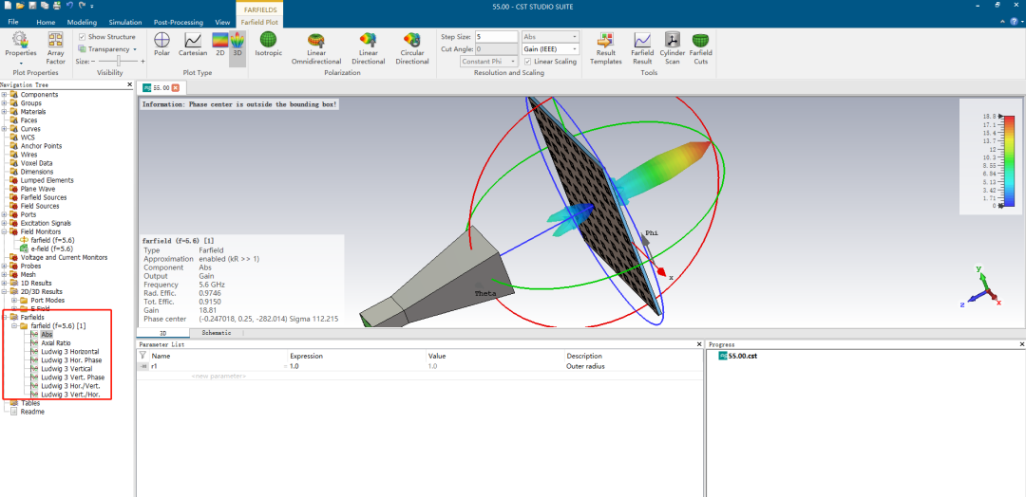Select the 3D view tab below viewport
Screen dimensions: 1026x497
click(163, 333)
